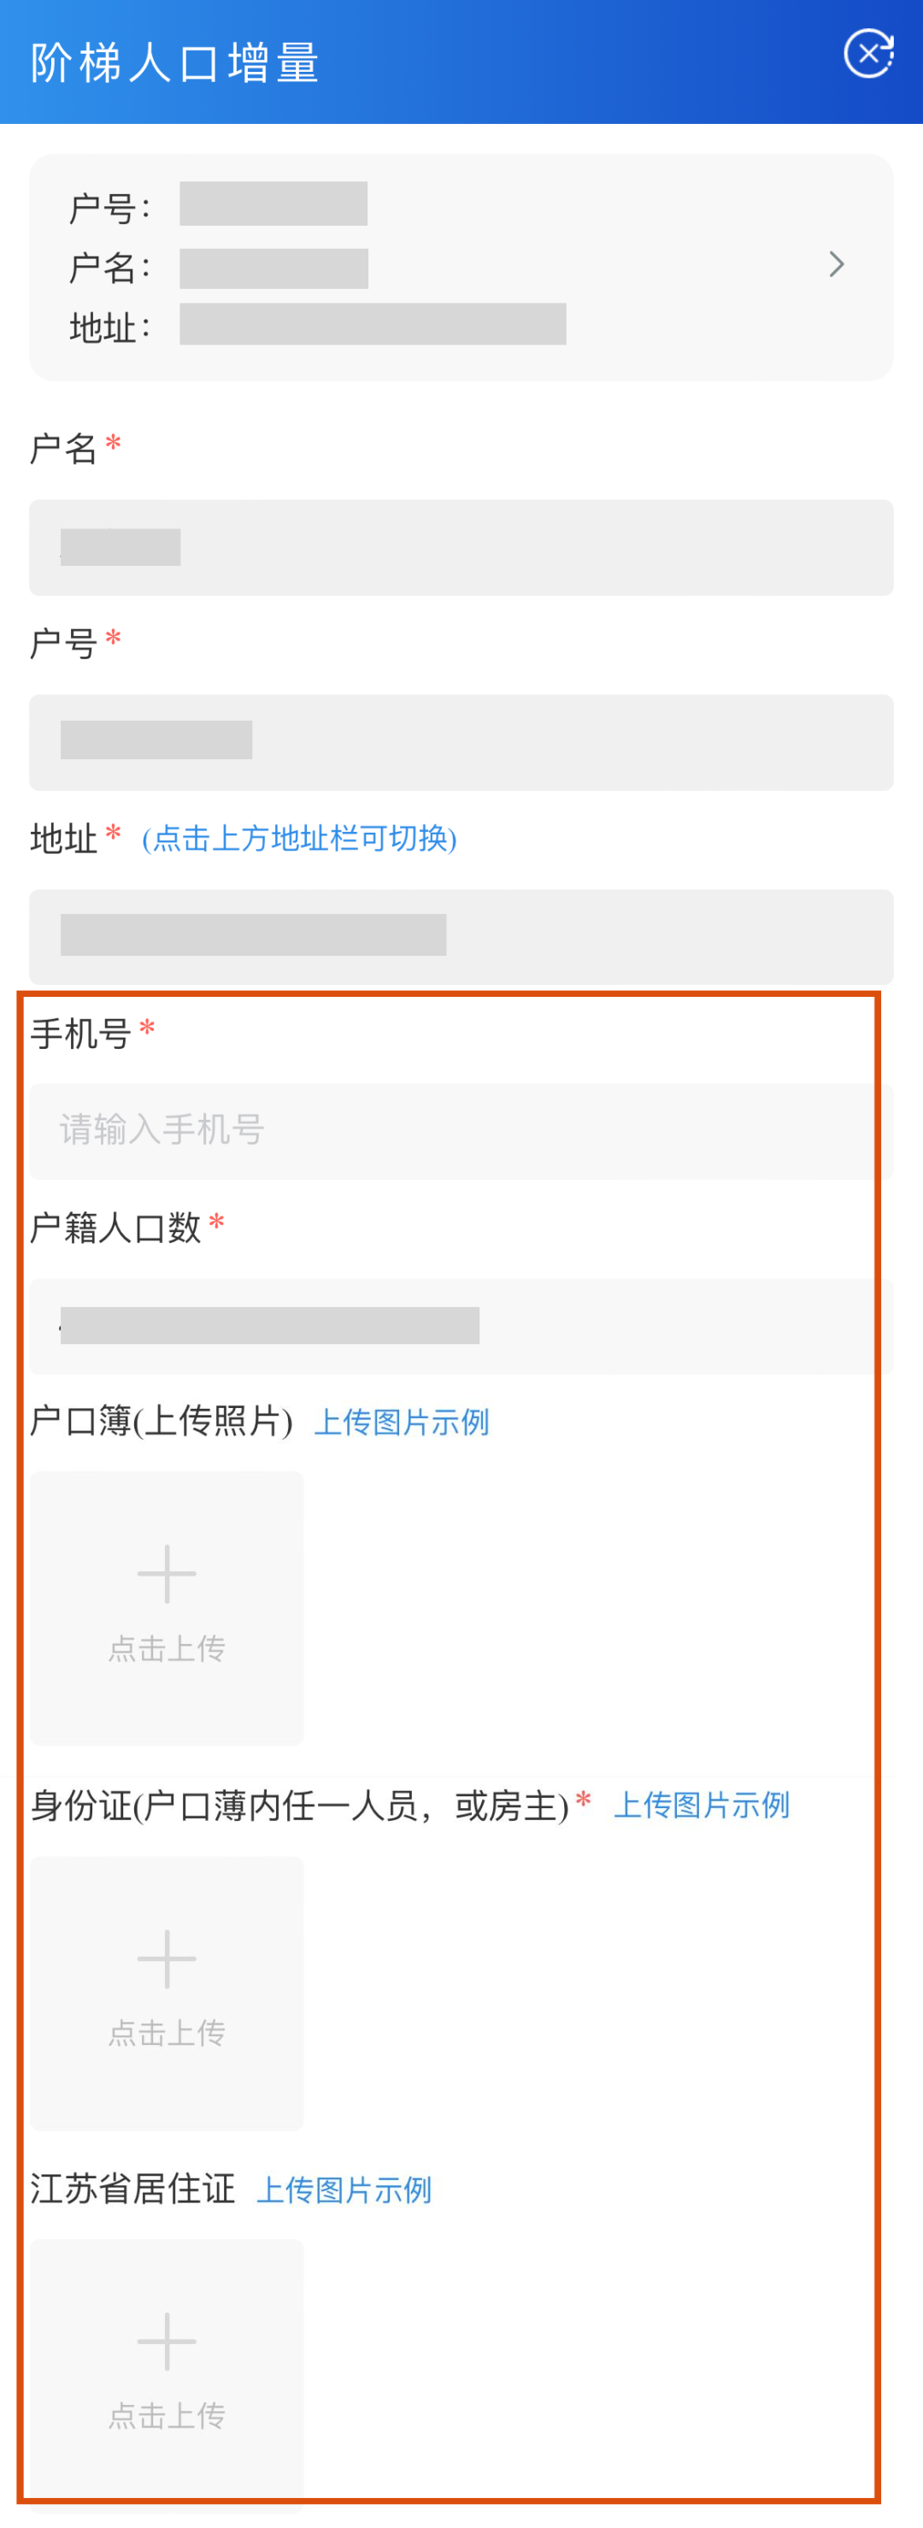The width and height of the screenshot is (923, 2528).
Task: Select the 地址 row in account card
Action: (318, 326)
